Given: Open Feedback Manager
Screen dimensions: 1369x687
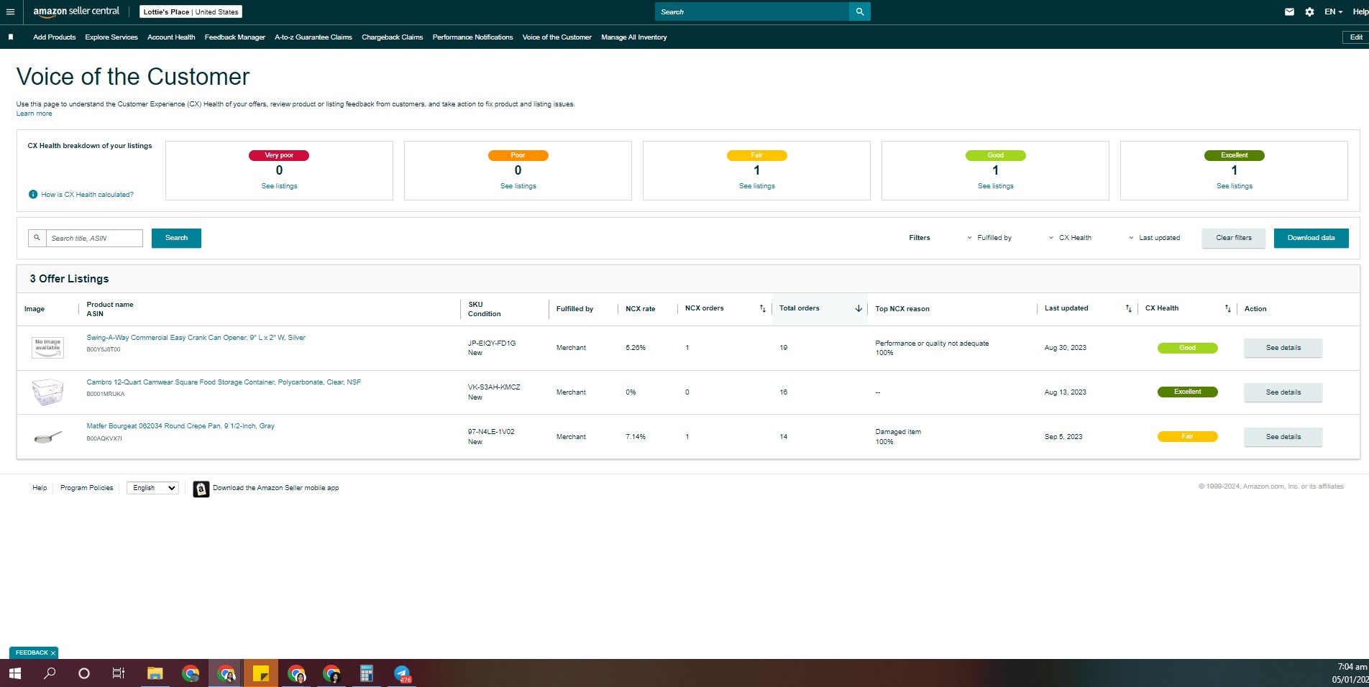Looking at the screenshot, I should coord(235,37).
